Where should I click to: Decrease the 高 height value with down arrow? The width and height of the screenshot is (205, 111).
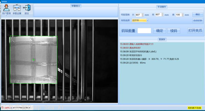[x=182, y=16]
